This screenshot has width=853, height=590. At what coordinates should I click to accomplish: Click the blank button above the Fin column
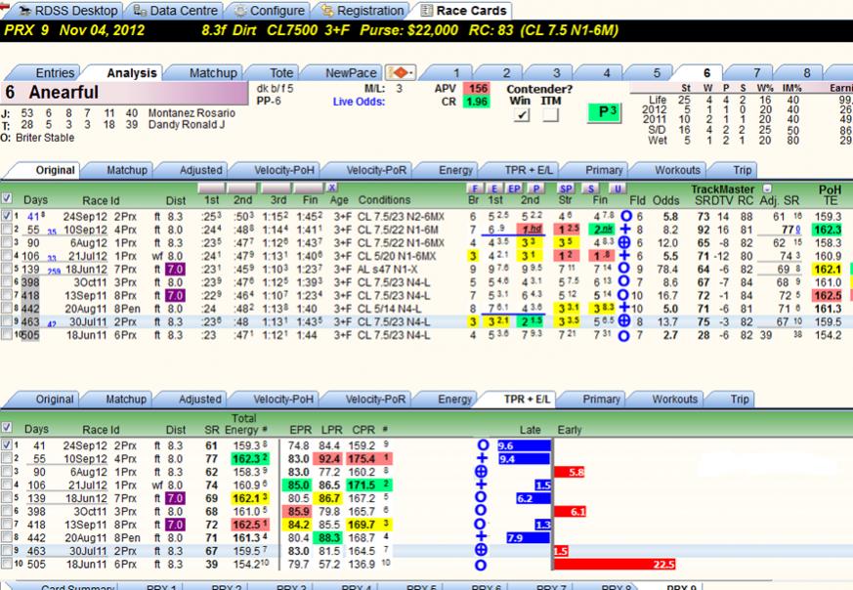pos(309,189)
